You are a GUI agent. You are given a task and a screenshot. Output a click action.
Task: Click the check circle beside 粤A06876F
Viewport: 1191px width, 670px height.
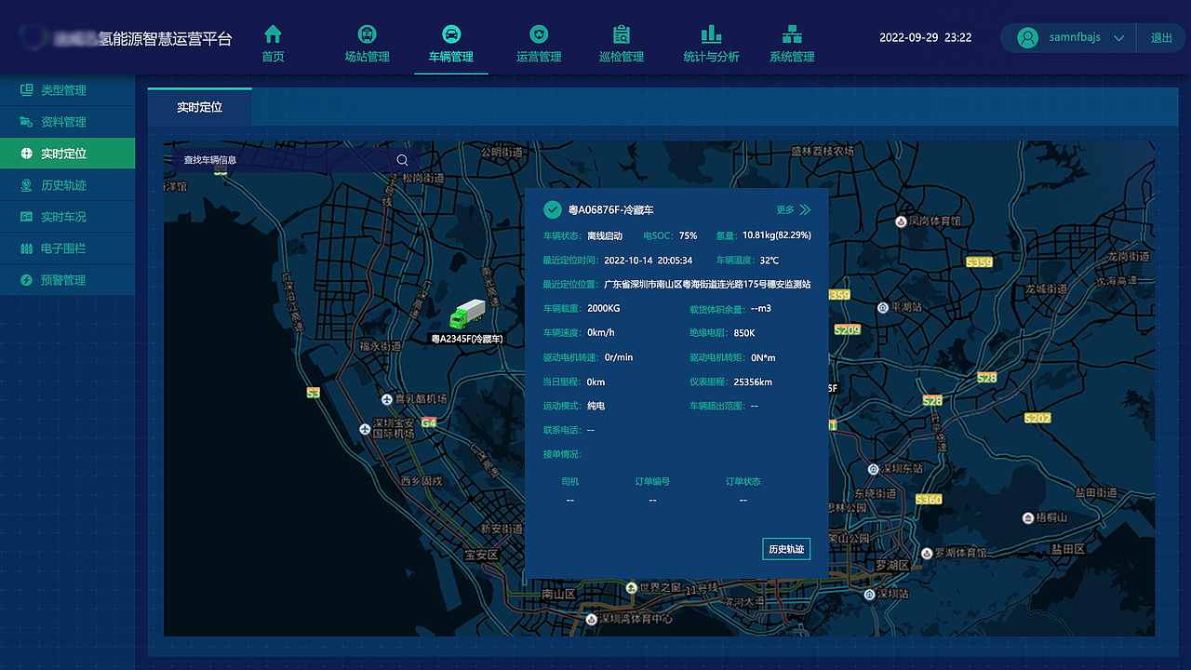[552, 209]
